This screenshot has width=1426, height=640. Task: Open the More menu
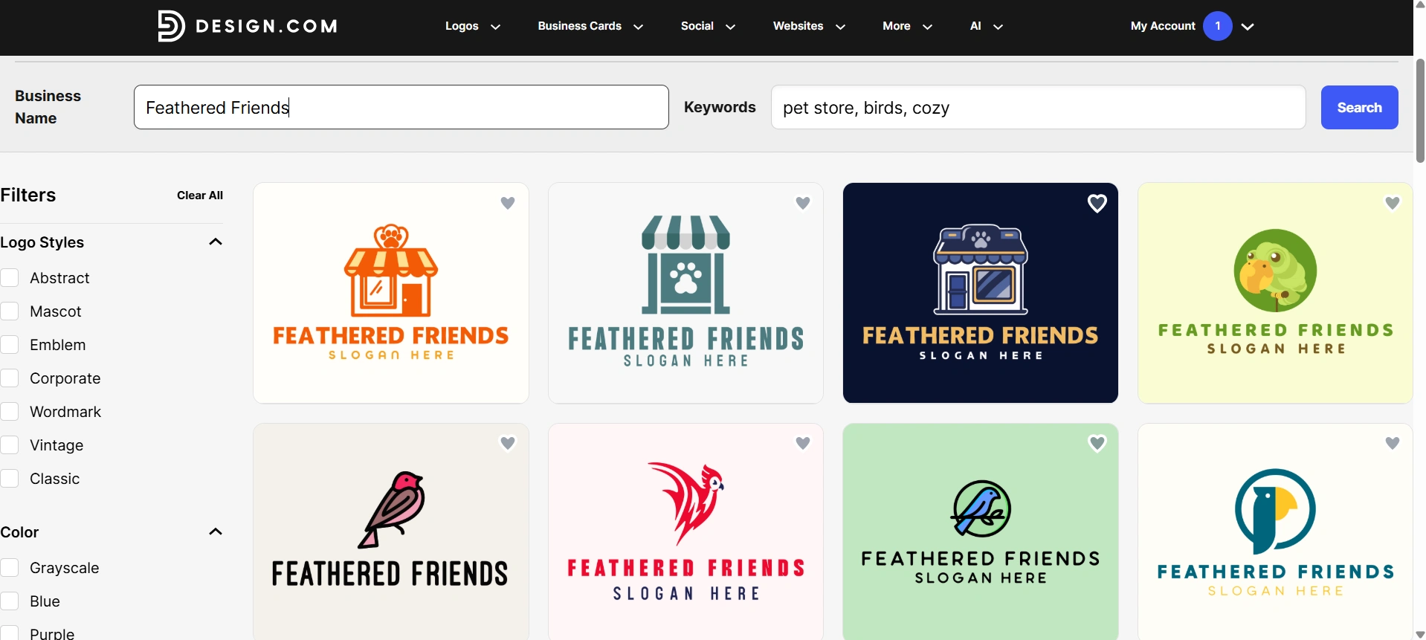click(907, 26)
